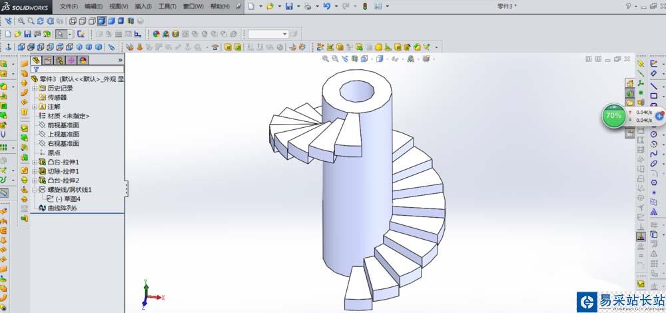Click the Open folder icon in title bar

(x=270, y=7)
